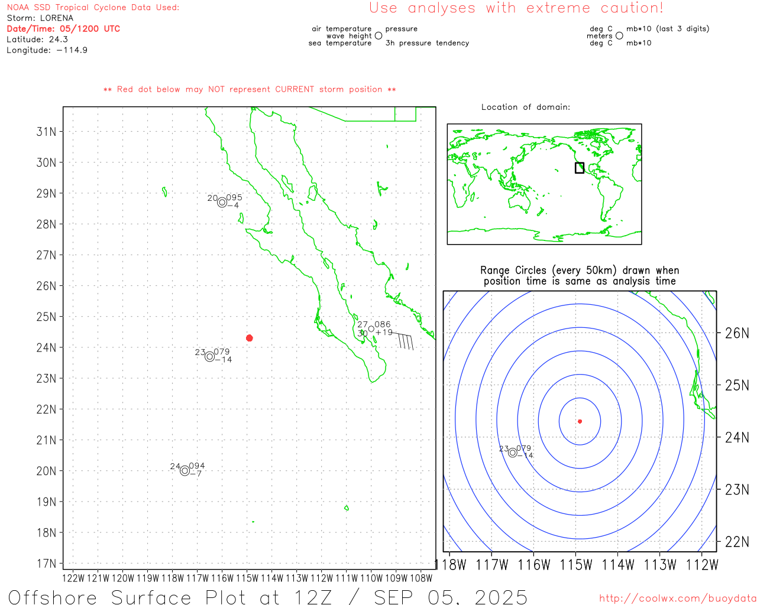Open the coolwx.com/buoydata link

678,599
